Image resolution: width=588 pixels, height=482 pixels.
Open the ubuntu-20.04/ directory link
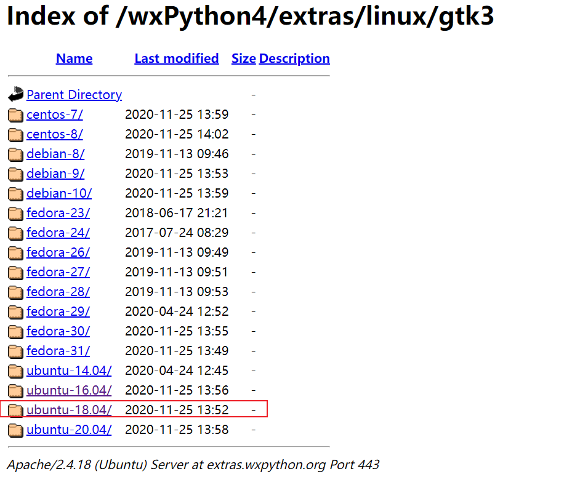tap(69, 430)
